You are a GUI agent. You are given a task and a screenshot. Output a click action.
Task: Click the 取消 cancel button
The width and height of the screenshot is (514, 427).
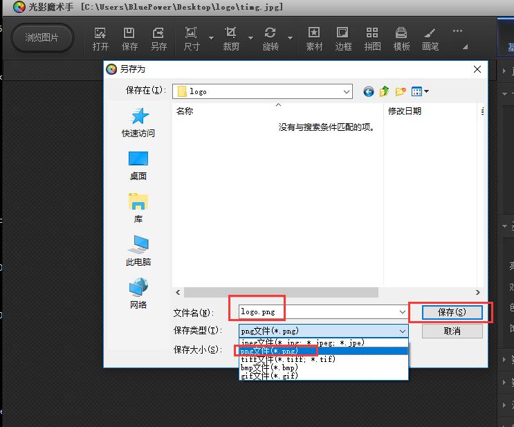click(452, 331)
